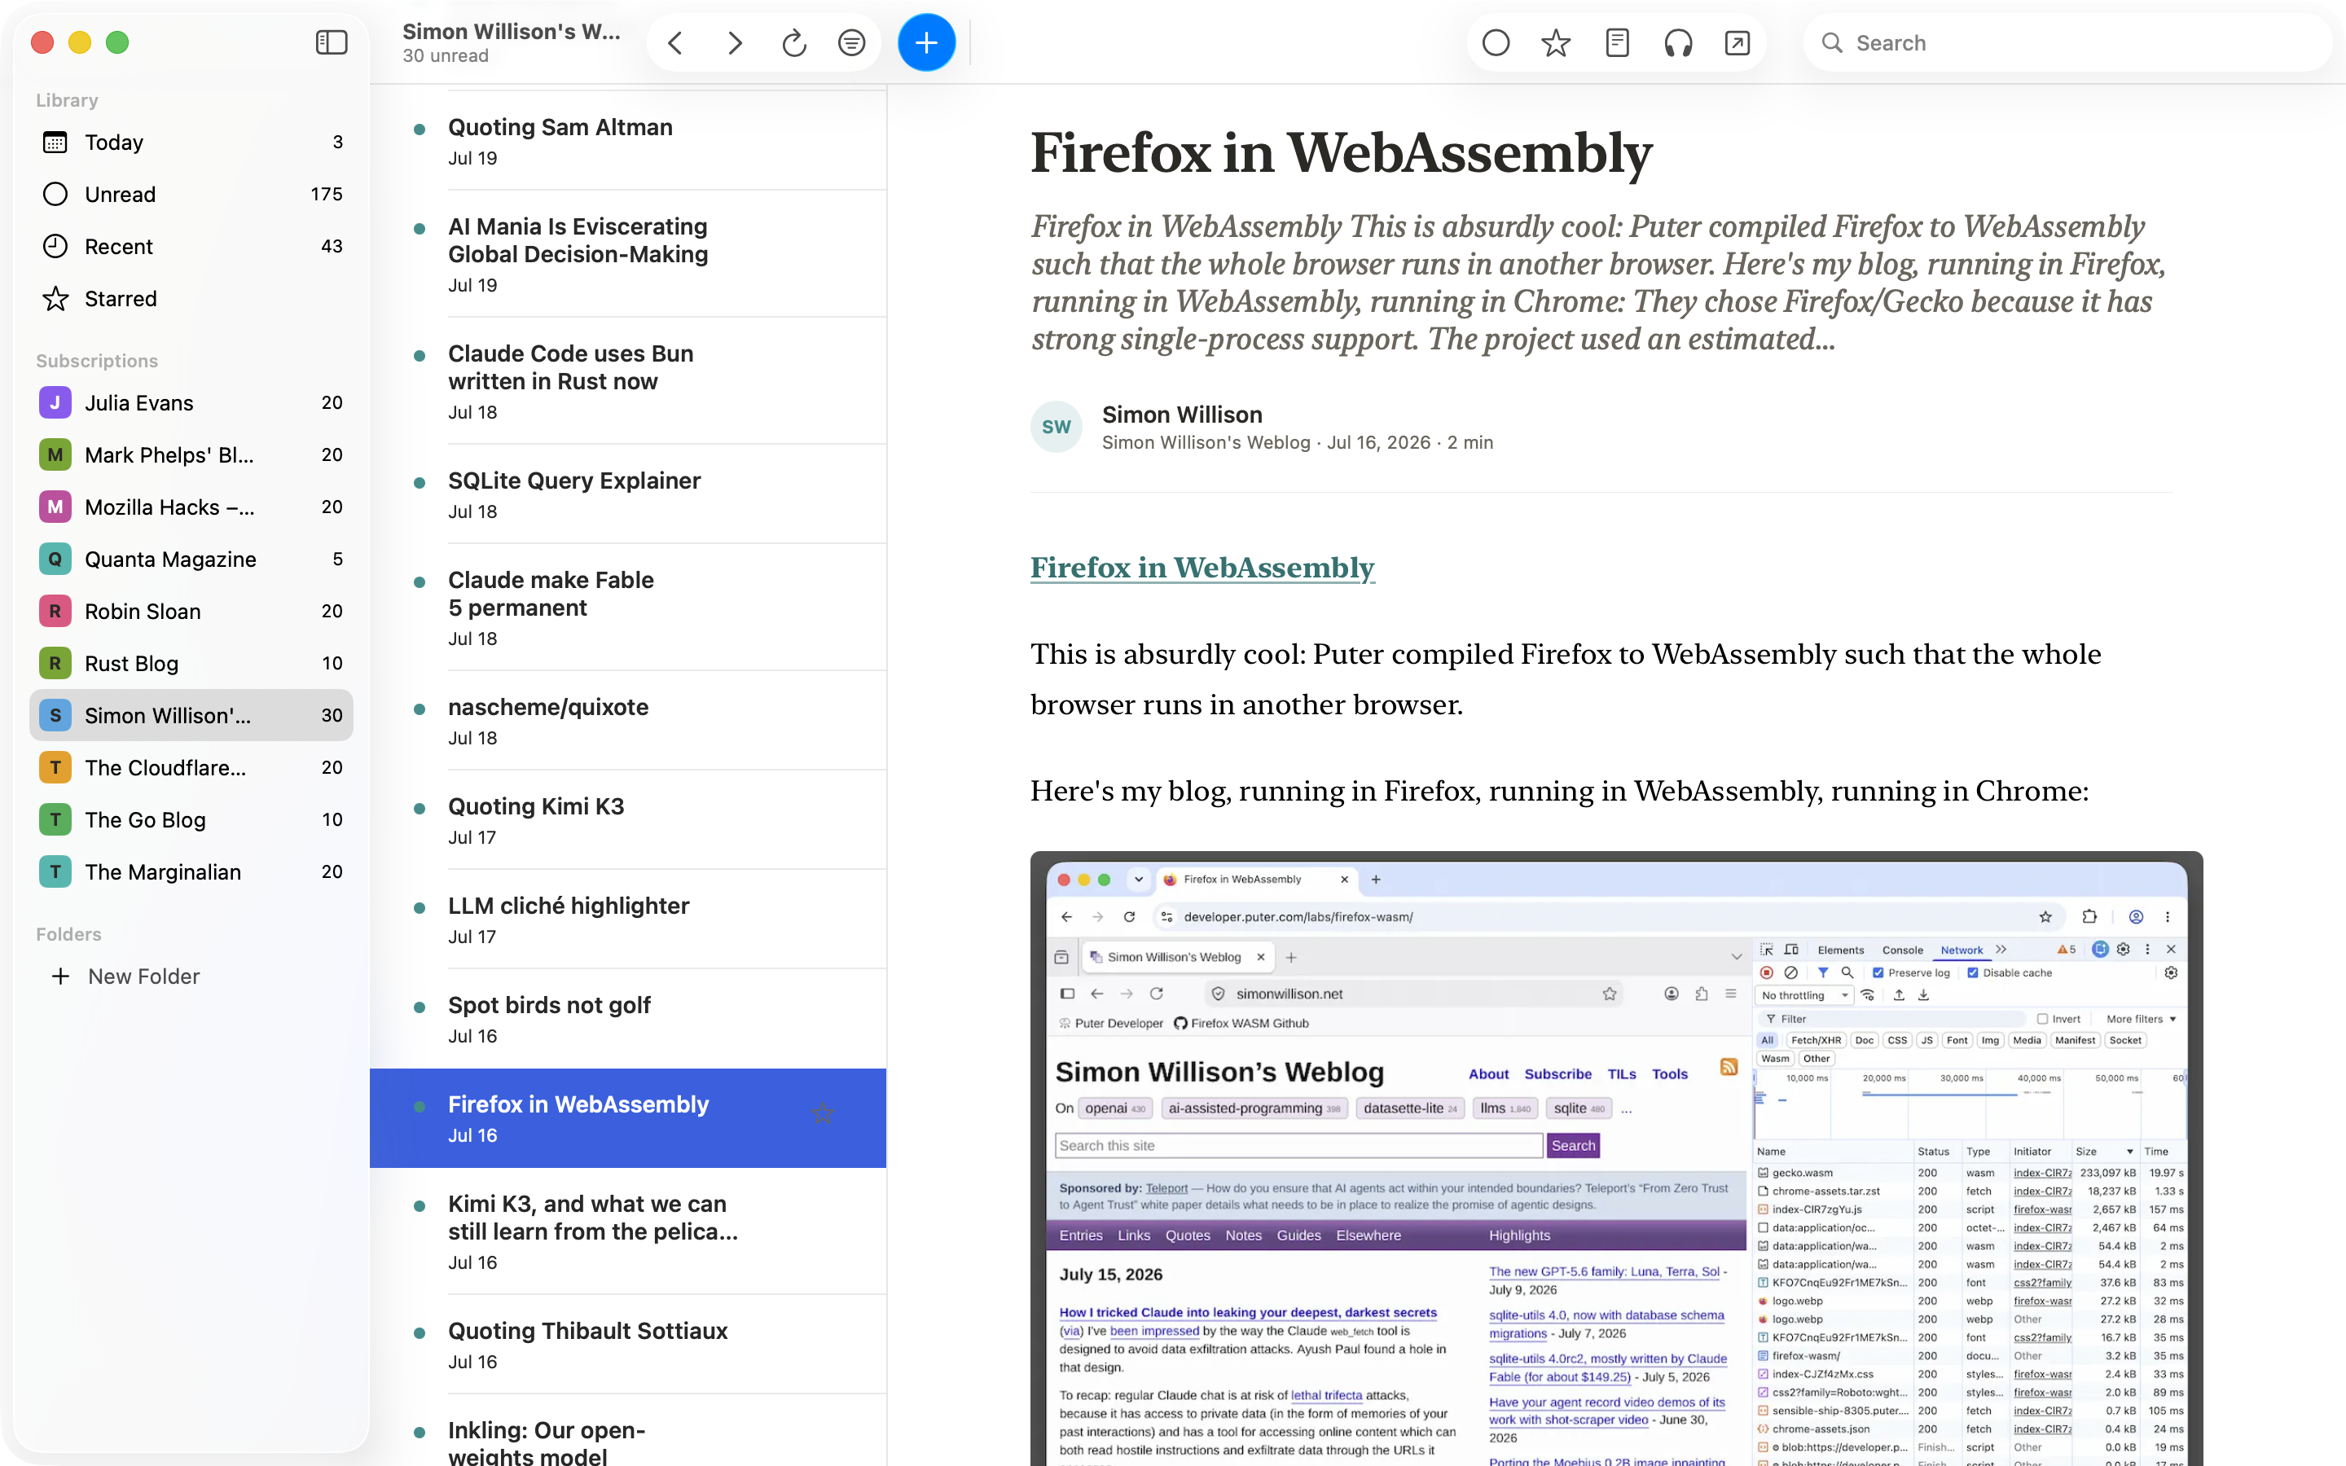The image size is (2346, 1466).
Task: Open article 'Quoting Sam Altman'
Action: [x=628, y=142]
